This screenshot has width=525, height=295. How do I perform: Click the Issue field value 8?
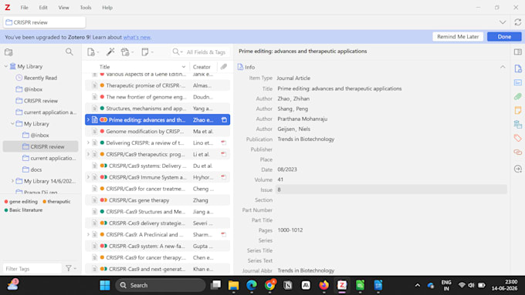pyautogui.click(x=391, y=189)
